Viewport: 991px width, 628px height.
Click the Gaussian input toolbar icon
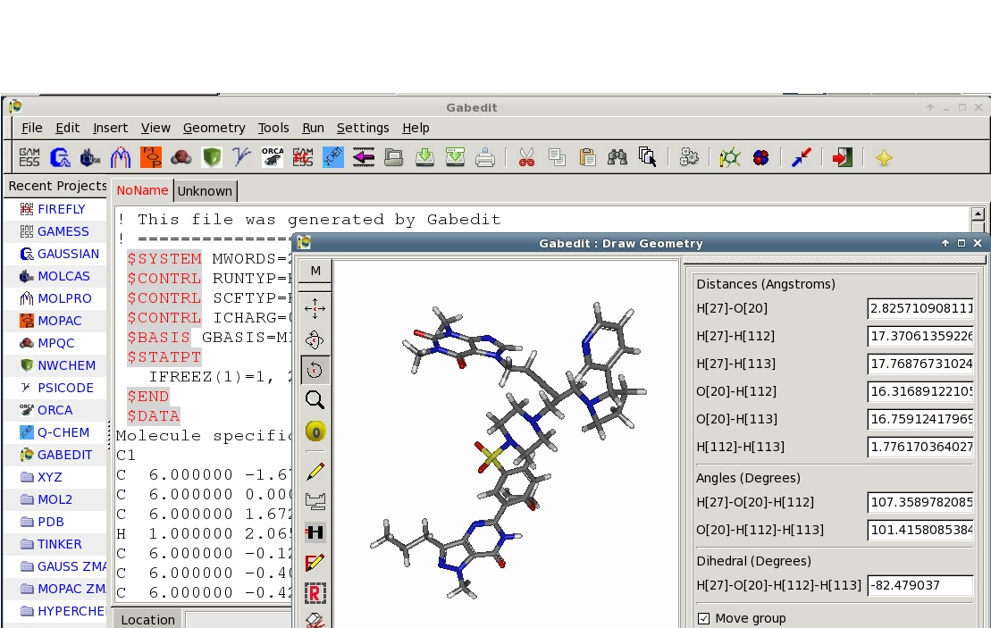pyautogui.click(x=60, y=158)
